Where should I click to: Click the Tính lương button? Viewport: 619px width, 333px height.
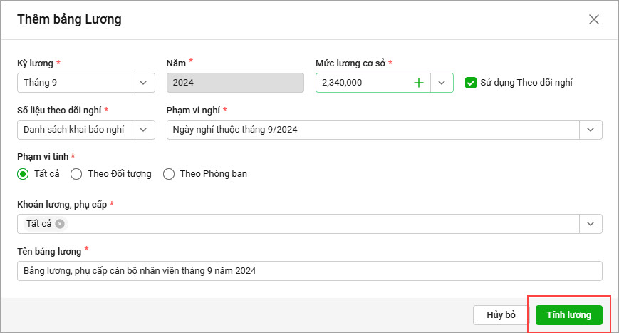click(x=568, y=315)
